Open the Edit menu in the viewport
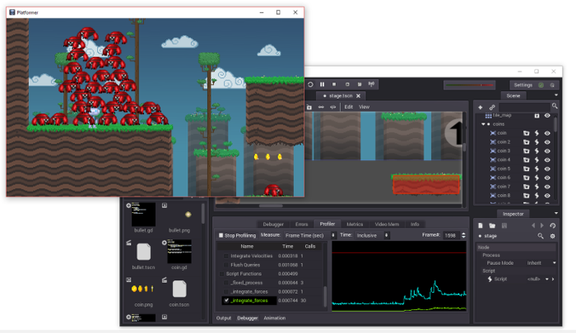Viewport: 576px width, 333px height. 348,107
